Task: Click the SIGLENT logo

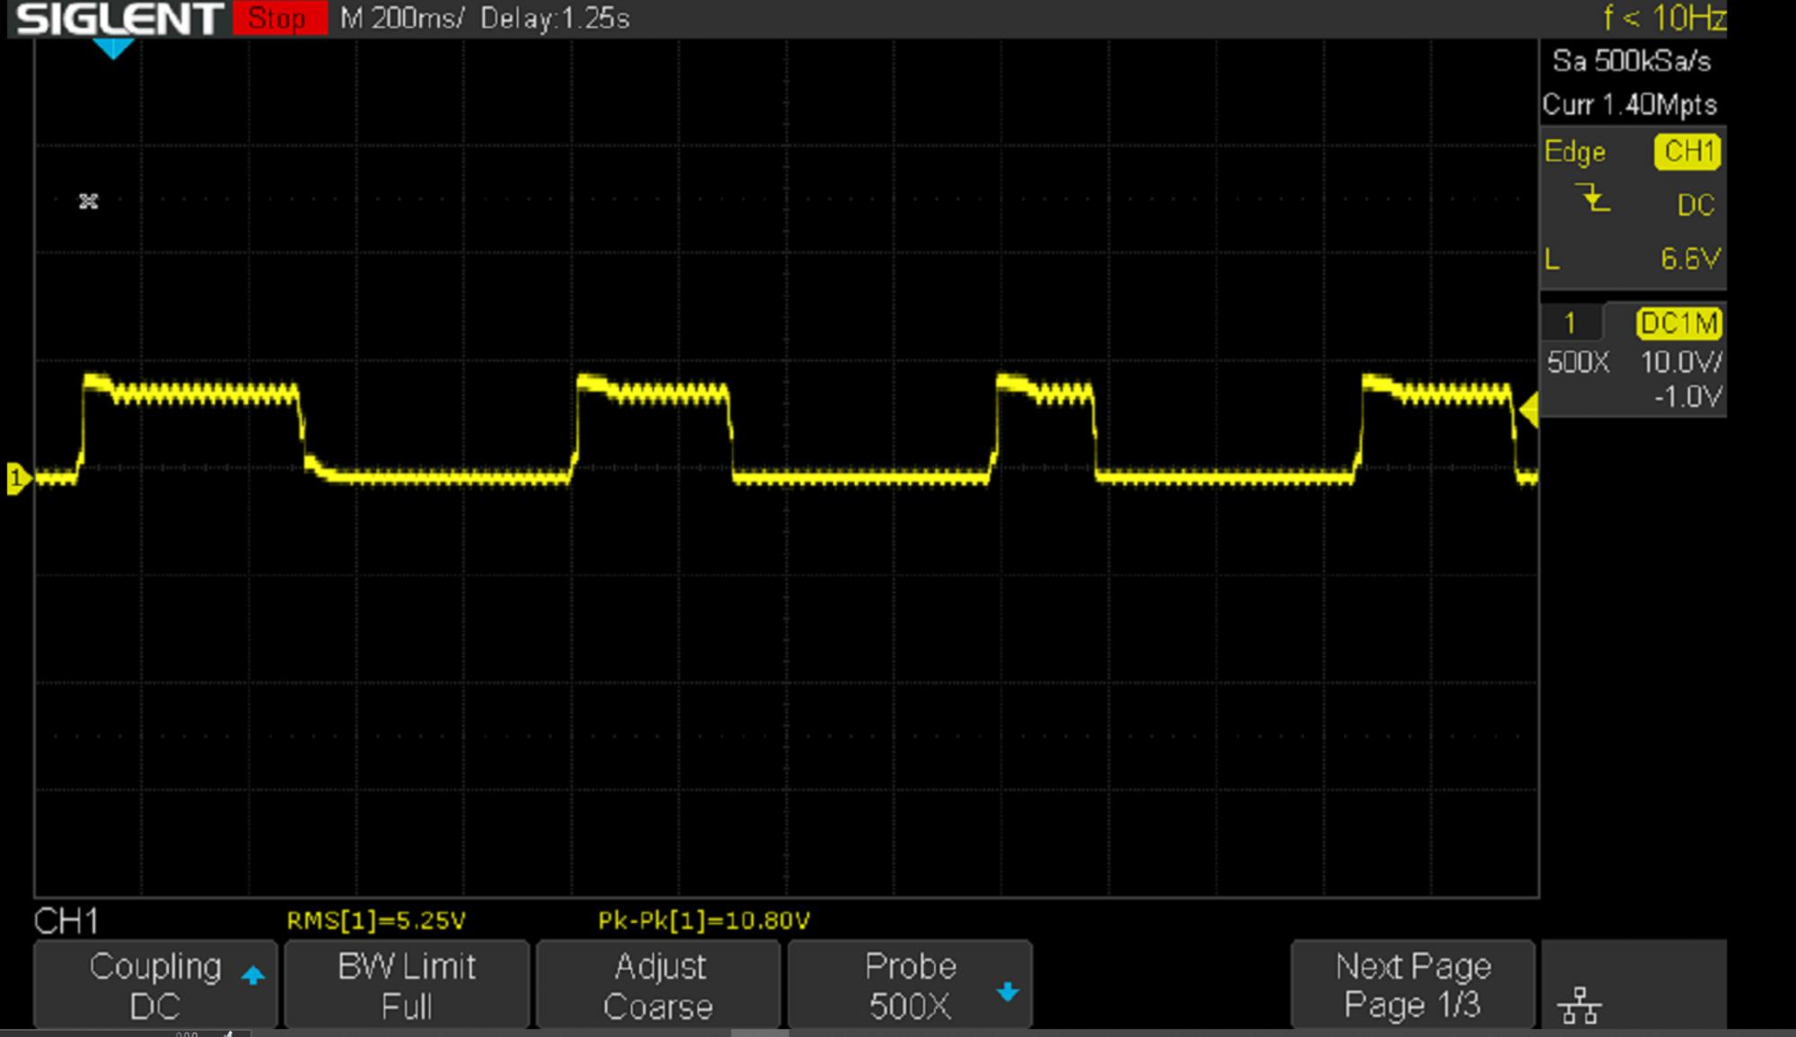Action: 119,19
